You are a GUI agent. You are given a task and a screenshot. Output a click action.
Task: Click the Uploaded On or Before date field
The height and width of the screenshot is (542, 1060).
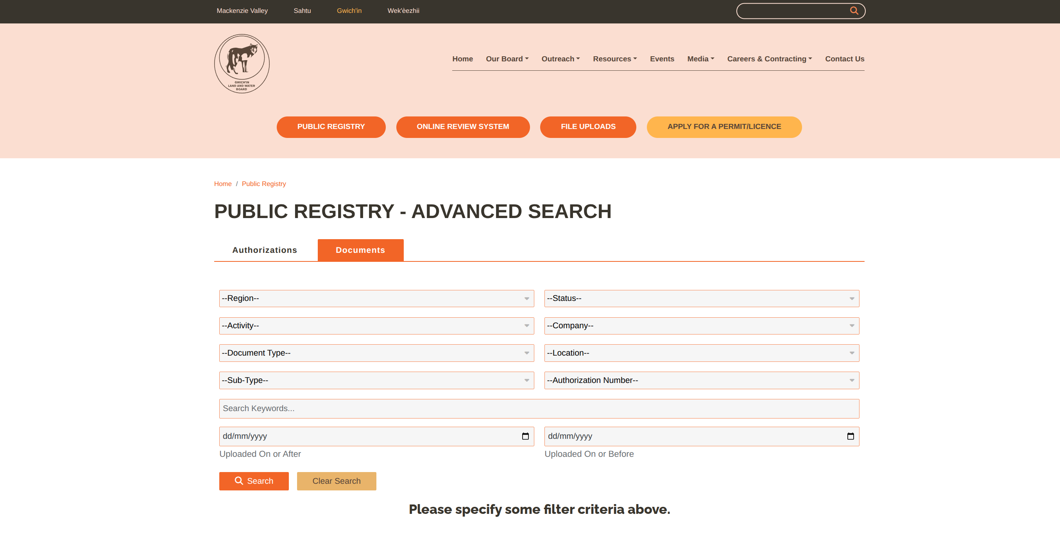pyautogui.click(x=702, y=436)
